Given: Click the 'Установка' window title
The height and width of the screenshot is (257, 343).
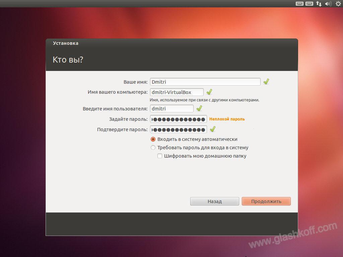Looking at the screenshot, I should (66, 43).
